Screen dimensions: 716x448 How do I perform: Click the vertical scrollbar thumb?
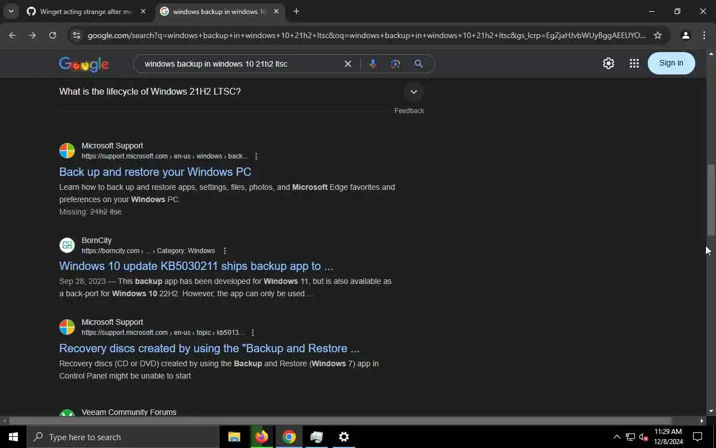711,199
